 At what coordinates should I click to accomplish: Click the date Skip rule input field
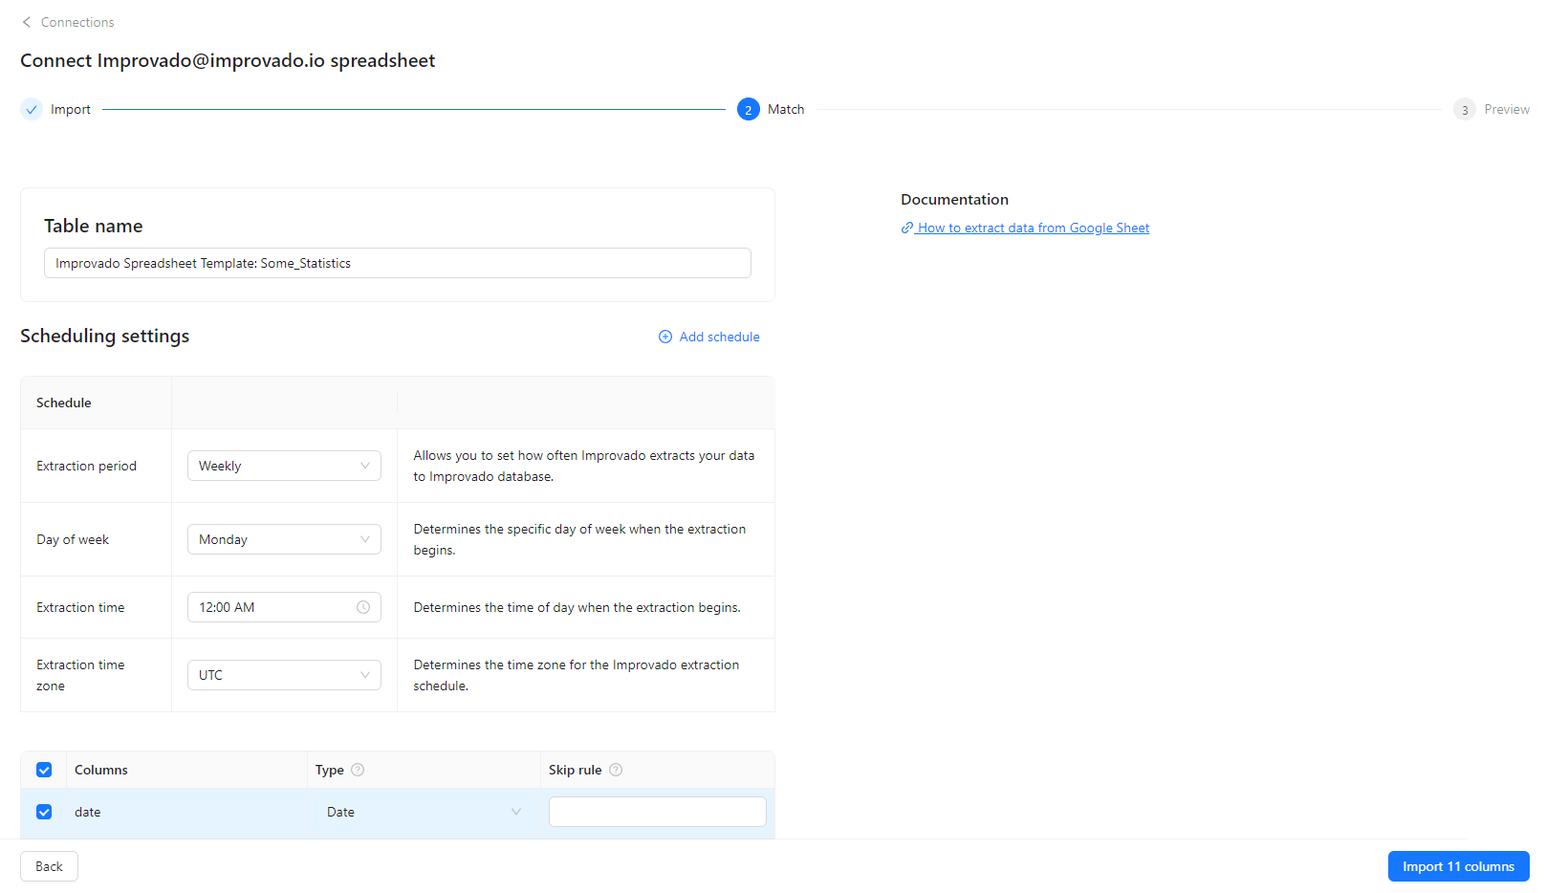point(658,812)
